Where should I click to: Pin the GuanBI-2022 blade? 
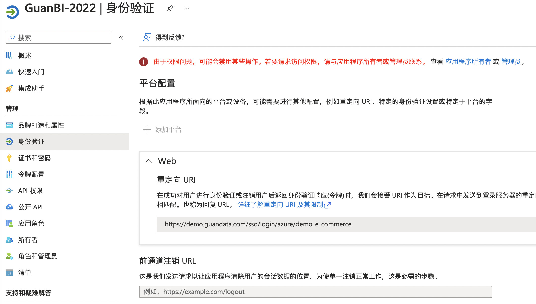coord(170,8)
